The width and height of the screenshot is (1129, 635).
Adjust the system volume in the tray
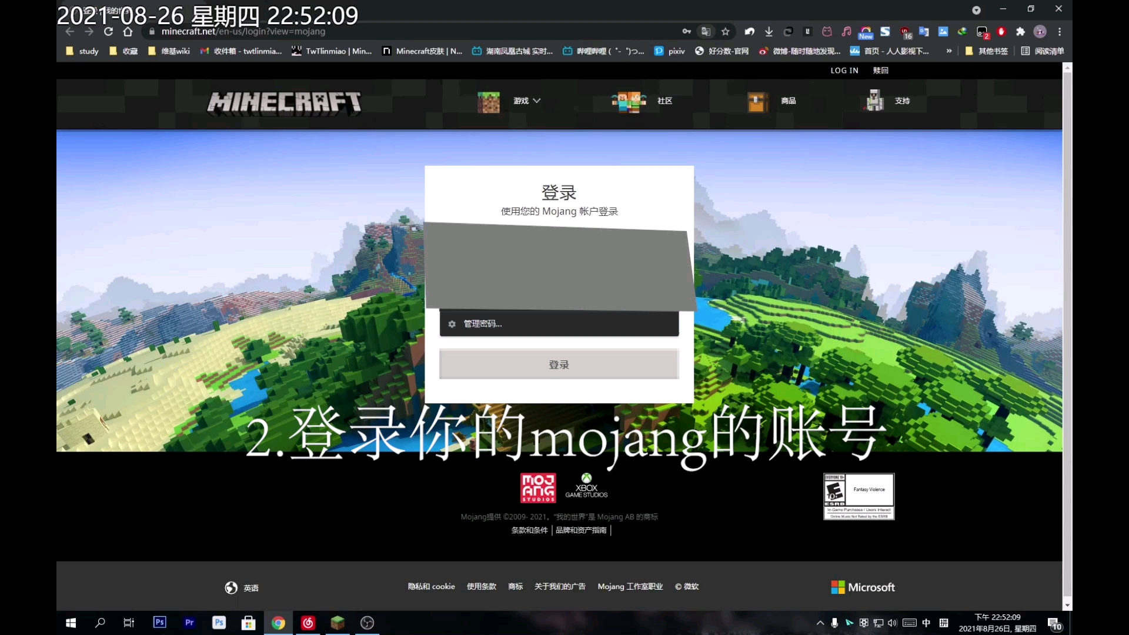coord(892,623)
